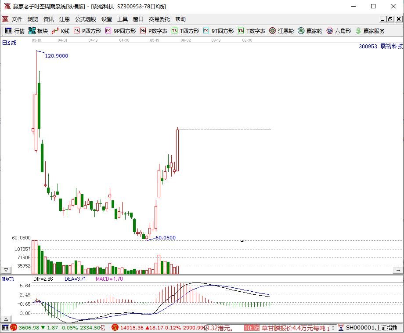Click the 赢 logo icon in menu bar
The width and height of the screenshot is (404, 333).
[5, 19]
